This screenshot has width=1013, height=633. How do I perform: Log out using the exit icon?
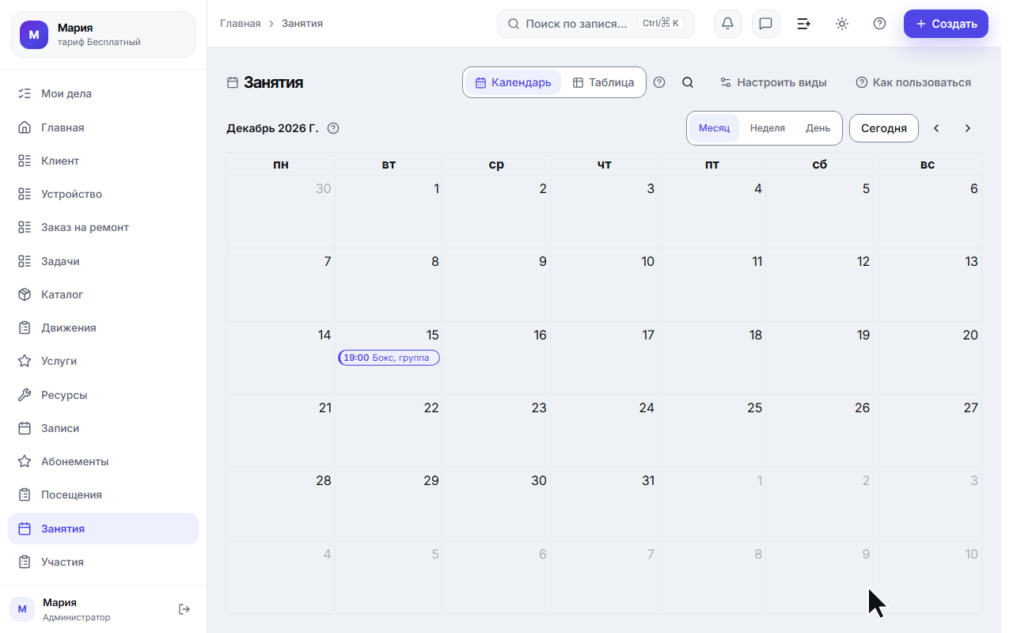(184, 609)
